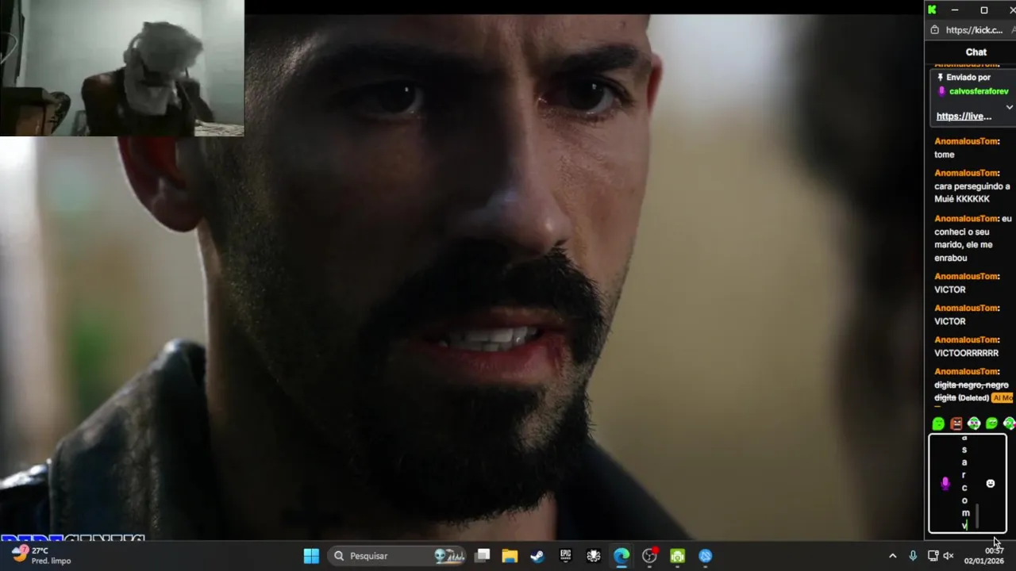Image resolution: width=1016 pixels, height=571 pixels.
Task: Open the Windows Start menu
Action: 311,556
